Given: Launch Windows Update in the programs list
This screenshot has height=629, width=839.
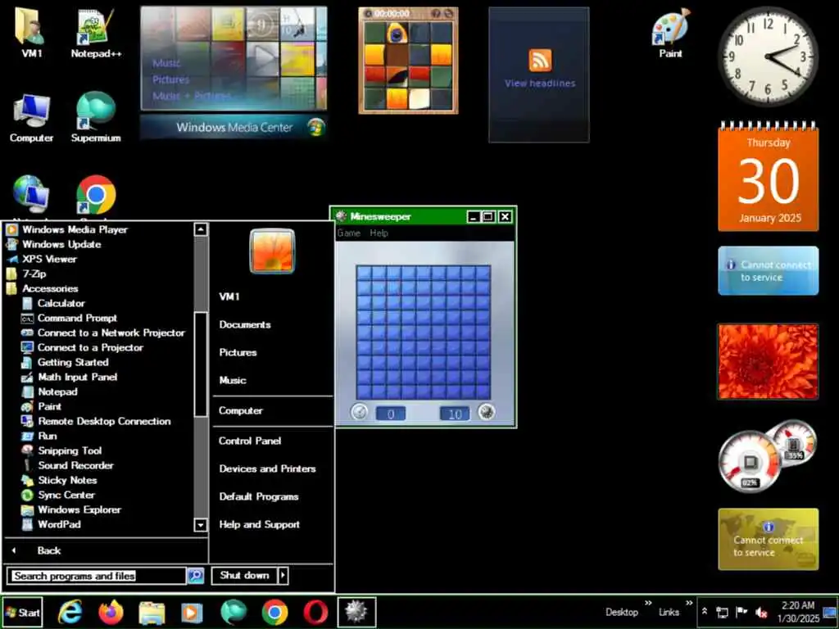Looking at the screenshot, I should pos(53,244).
